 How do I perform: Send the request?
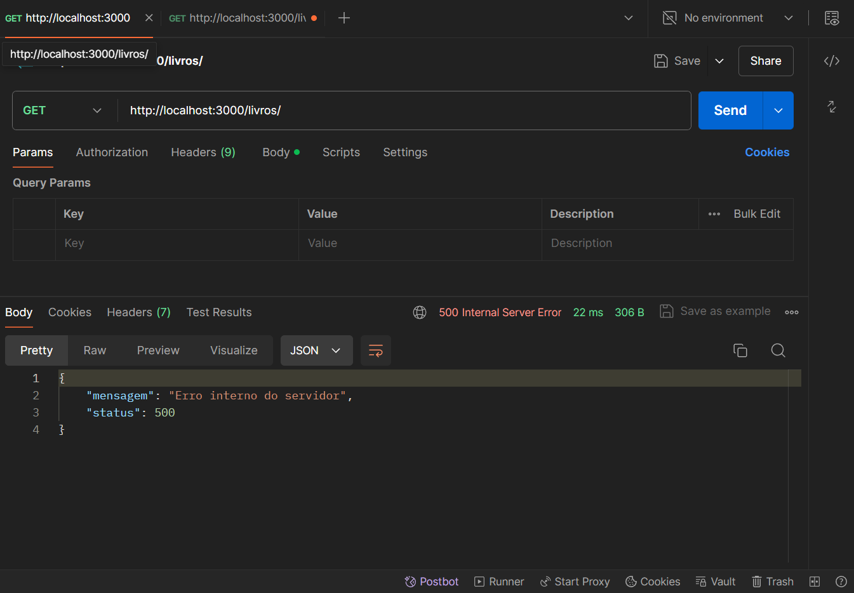click(730, 110)
